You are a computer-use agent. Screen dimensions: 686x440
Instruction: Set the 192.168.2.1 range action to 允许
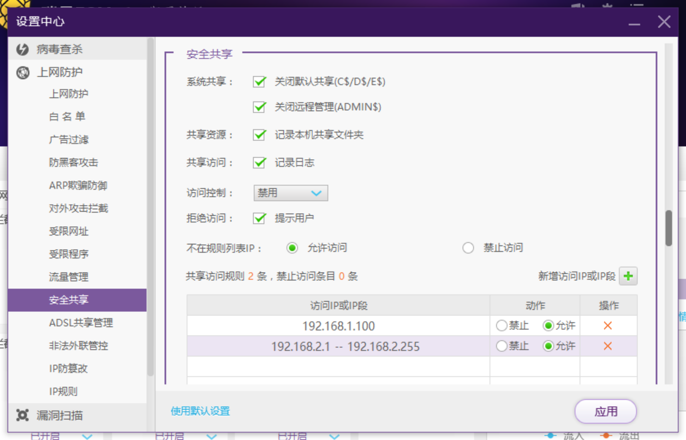coord(548,346)
